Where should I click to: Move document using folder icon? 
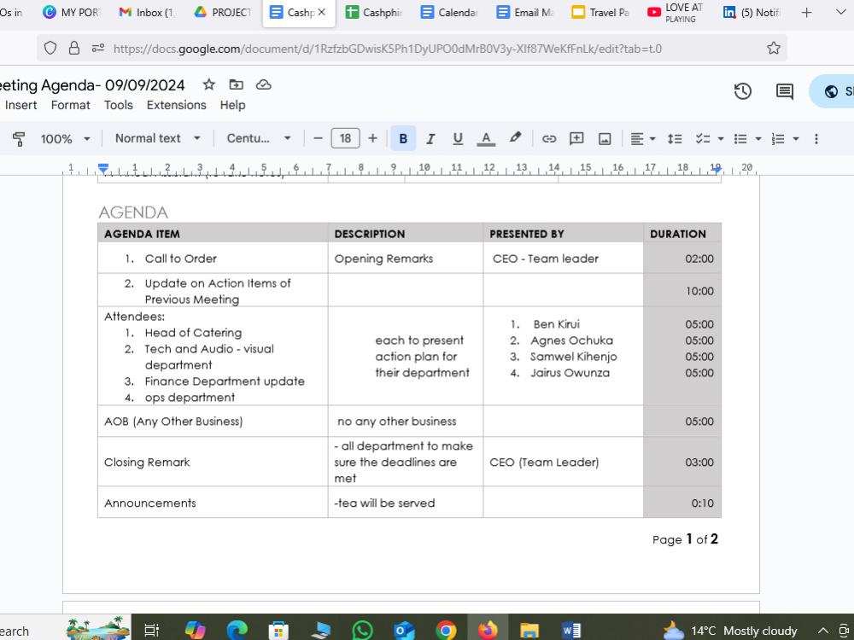236,84
